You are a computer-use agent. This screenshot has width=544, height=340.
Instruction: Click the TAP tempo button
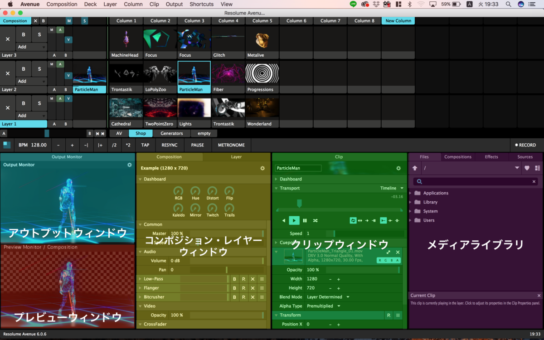(x=145, y=145)
